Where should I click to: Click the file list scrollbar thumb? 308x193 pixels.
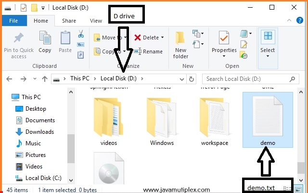301,168
